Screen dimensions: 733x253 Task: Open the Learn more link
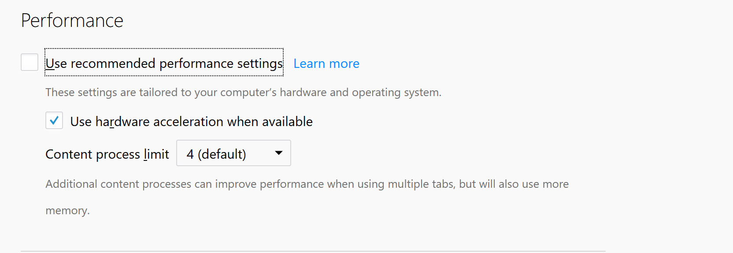tap(326, 64)
